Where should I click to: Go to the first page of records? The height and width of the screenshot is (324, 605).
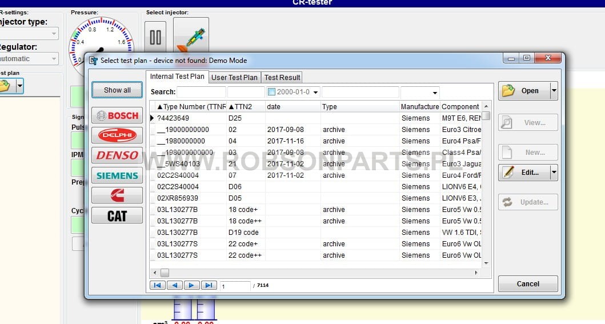157,285
